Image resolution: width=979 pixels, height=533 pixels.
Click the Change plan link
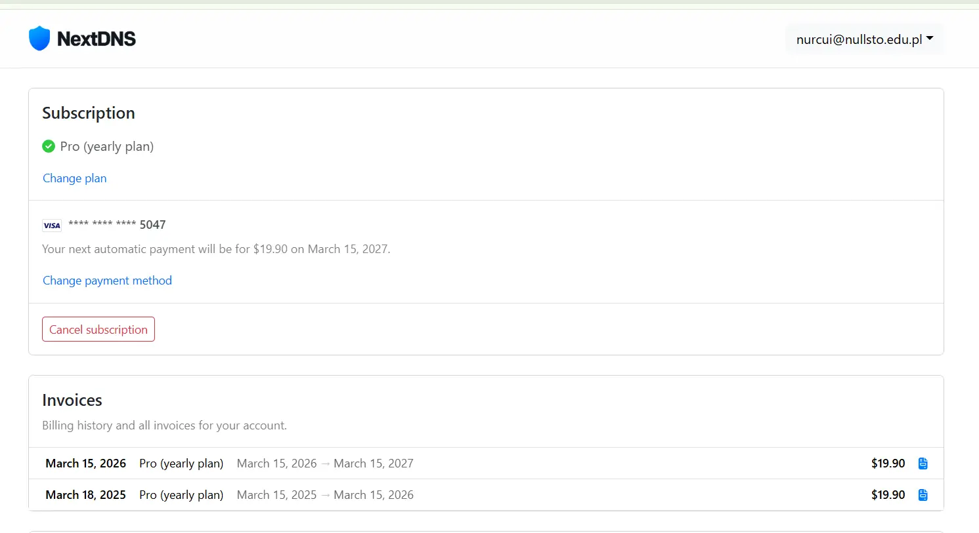click(74, 178)
